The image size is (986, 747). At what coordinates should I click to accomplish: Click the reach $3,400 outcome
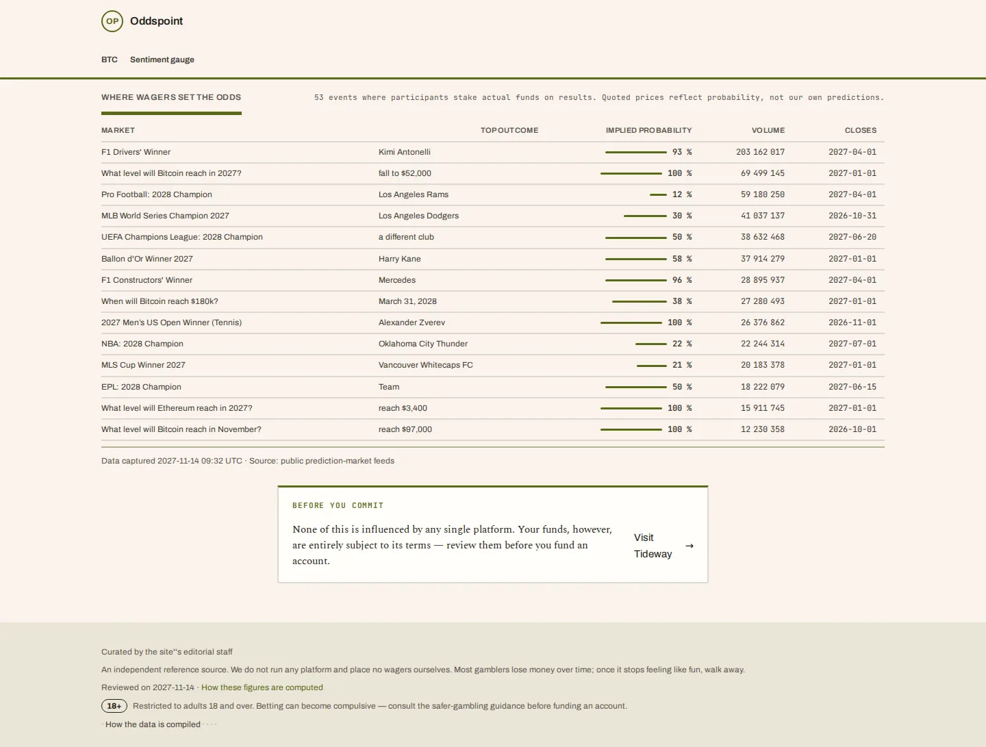coord(403,408)
